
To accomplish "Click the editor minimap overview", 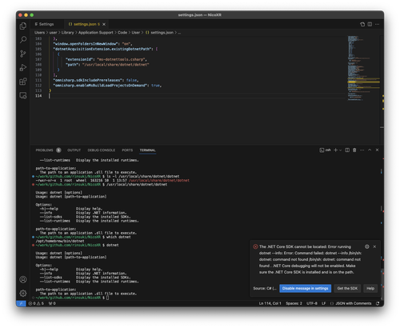I will [x=363, y=68].
